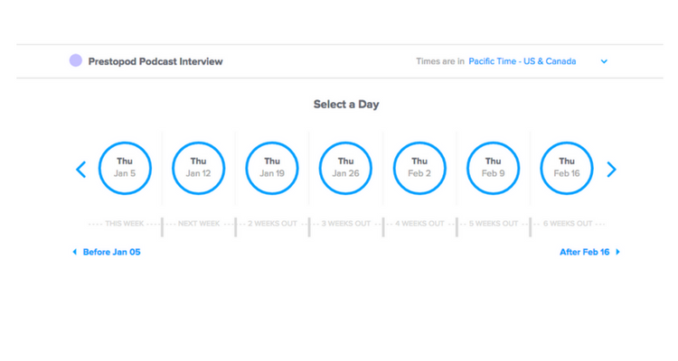Pick Thursday Feb 16

coord(567,169)
